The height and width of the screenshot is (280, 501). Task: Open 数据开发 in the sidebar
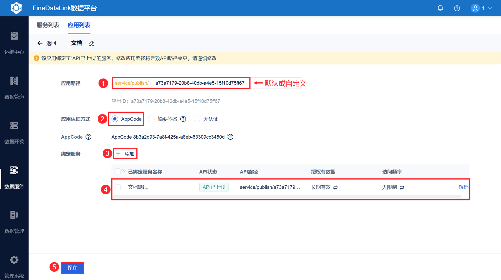14,133
